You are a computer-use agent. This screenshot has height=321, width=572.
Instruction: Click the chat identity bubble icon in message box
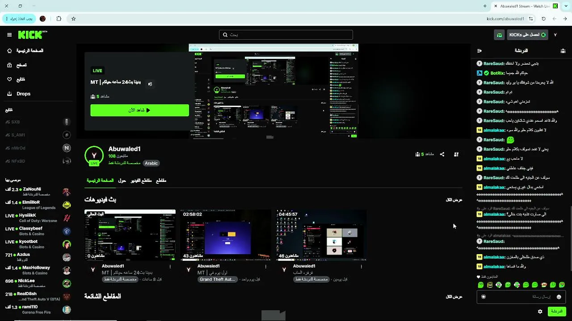pos(484,297)
